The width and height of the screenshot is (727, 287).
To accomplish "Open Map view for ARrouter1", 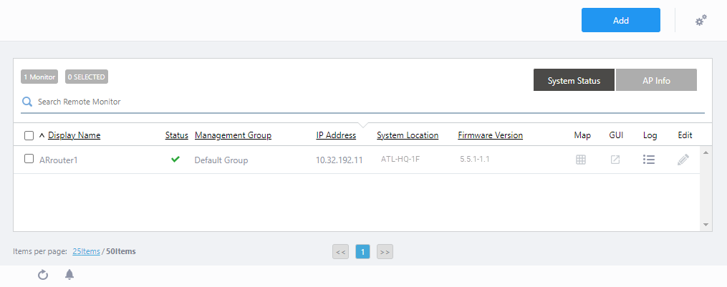I will (x=581, y=160).
